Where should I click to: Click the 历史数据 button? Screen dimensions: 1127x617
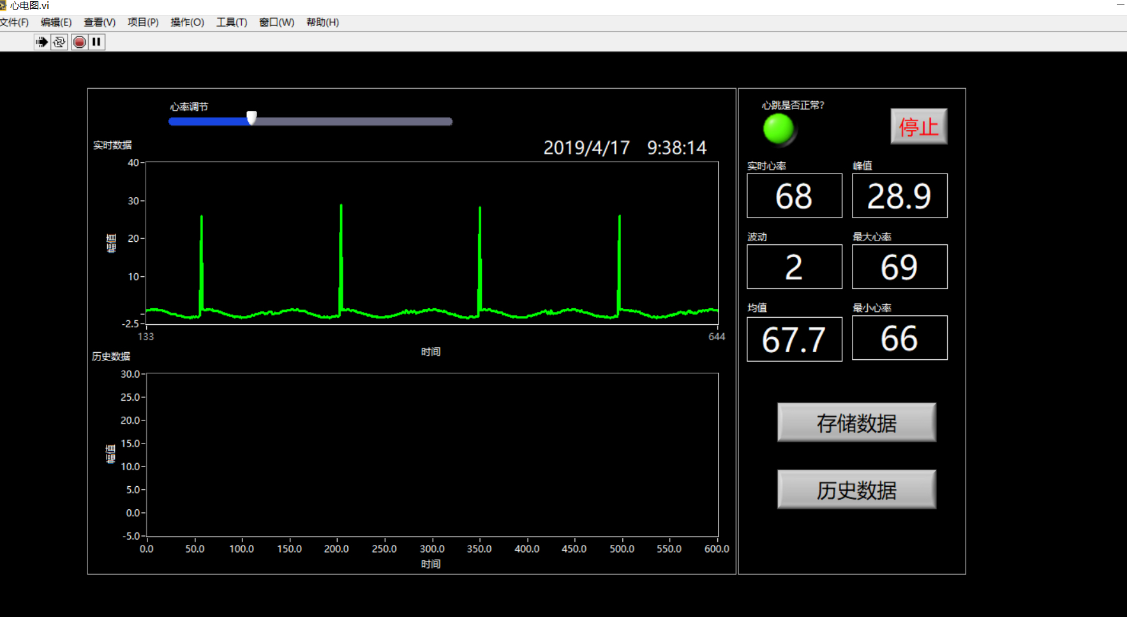click(856, 489)
